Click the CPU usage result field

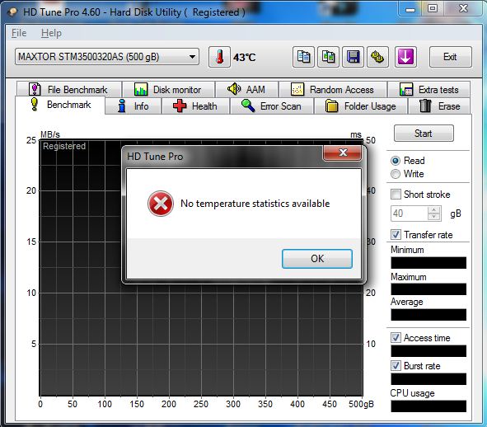[428, 406]
